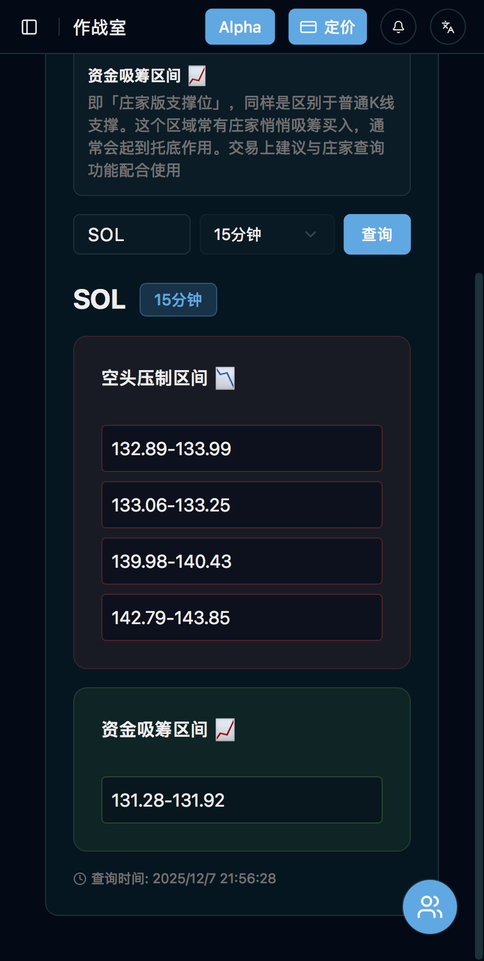Open the 定价 pricing page
The image size is (484, 961).
tap(328, 27)
